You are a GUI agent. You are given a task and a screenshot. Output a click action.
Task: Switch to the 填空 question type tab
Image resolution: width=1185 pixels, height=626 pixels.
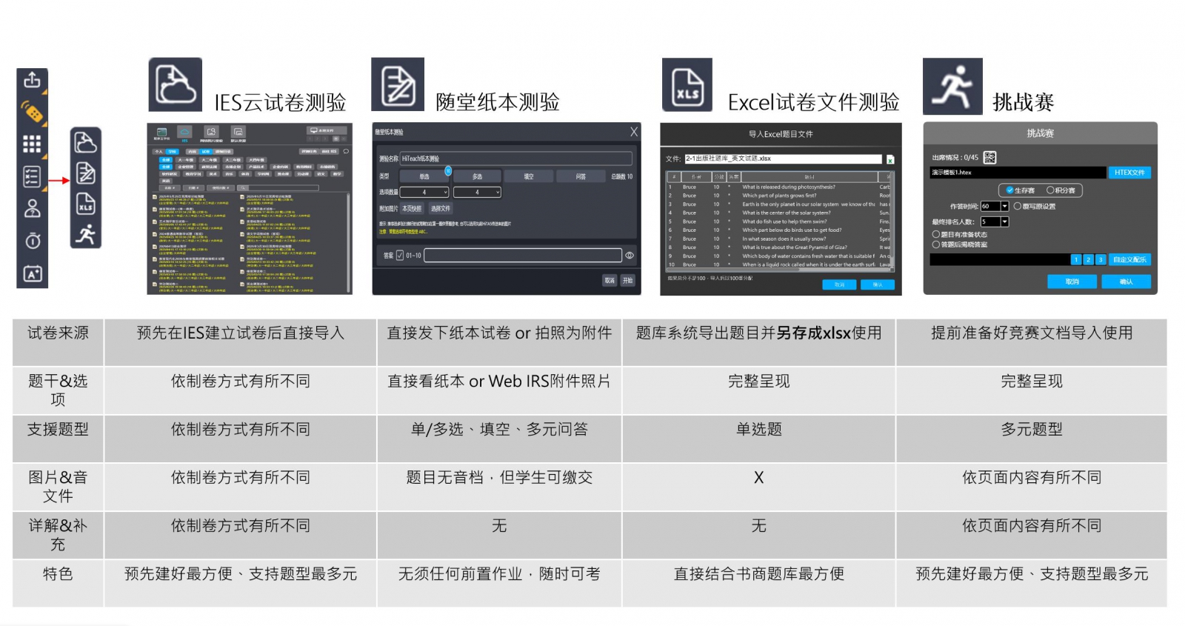tap(529, 176)
